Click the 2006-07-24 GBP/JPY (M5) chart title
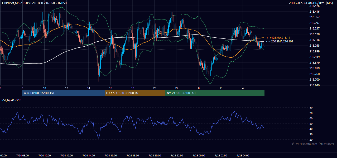 click(x=311, y=3)
